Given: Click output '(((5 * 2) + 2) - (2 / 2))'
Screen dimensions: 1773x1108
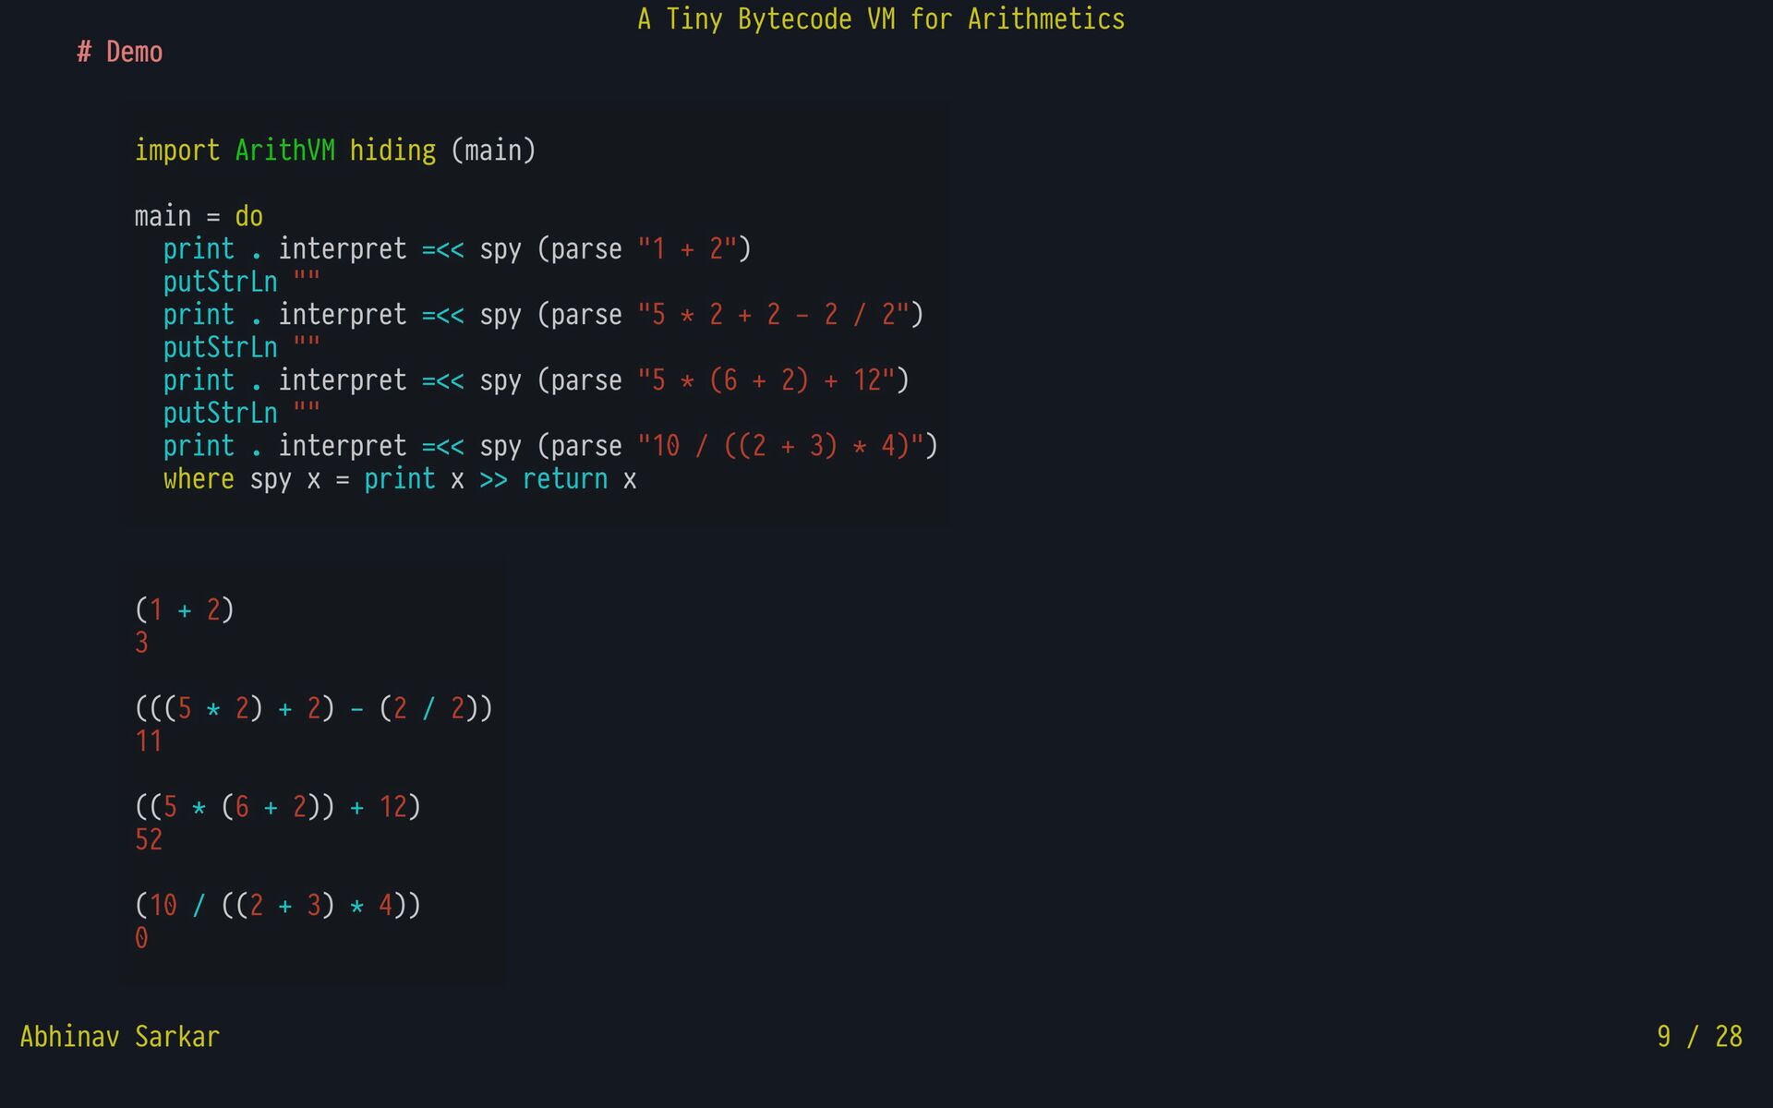Looking at the screenshot, I should pyautogui.click(x=314, y=708).
